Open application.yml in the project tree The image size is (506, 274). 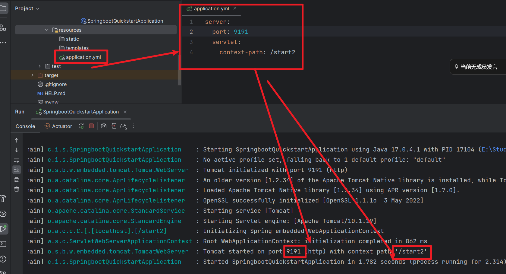(80, 57)
